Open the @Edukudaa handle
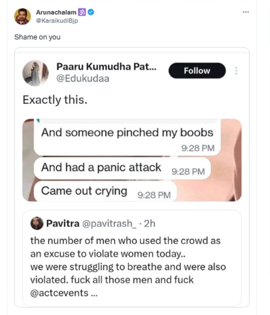The image size is (270, 315). click(x=82, y=78)
